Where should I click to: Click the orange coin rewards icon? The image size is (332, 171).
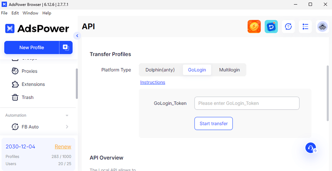[x=254, y=26]
